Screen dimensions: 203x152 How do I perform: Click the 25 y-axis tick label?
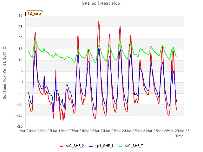[20, 27]
